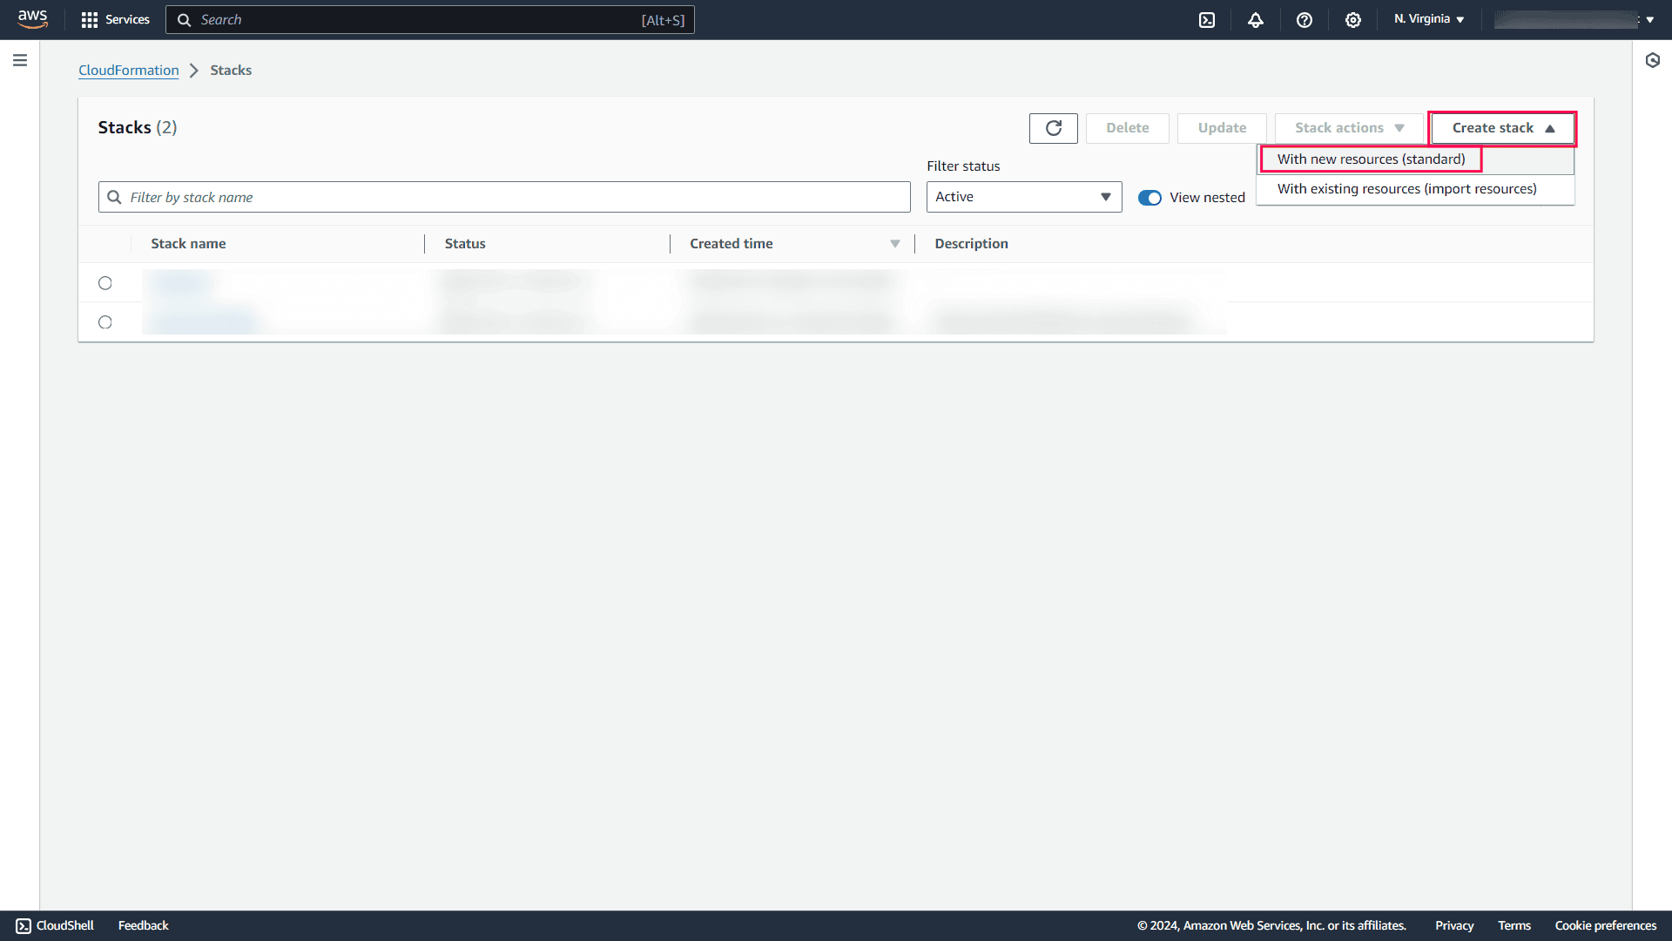Open the account settings gear
The image size is (1672, 941).
(x=1352, y=19)
